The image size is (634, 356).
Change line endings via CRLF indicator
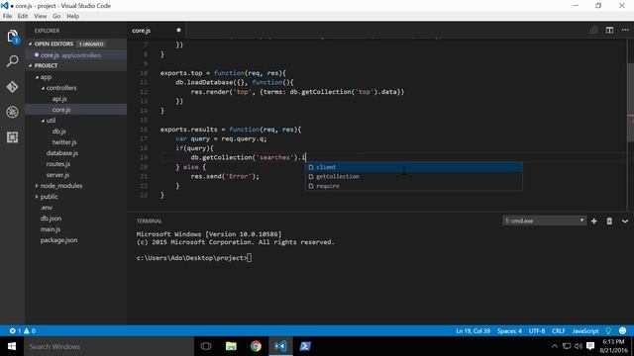pyautogui.click(x=559, y=330)
